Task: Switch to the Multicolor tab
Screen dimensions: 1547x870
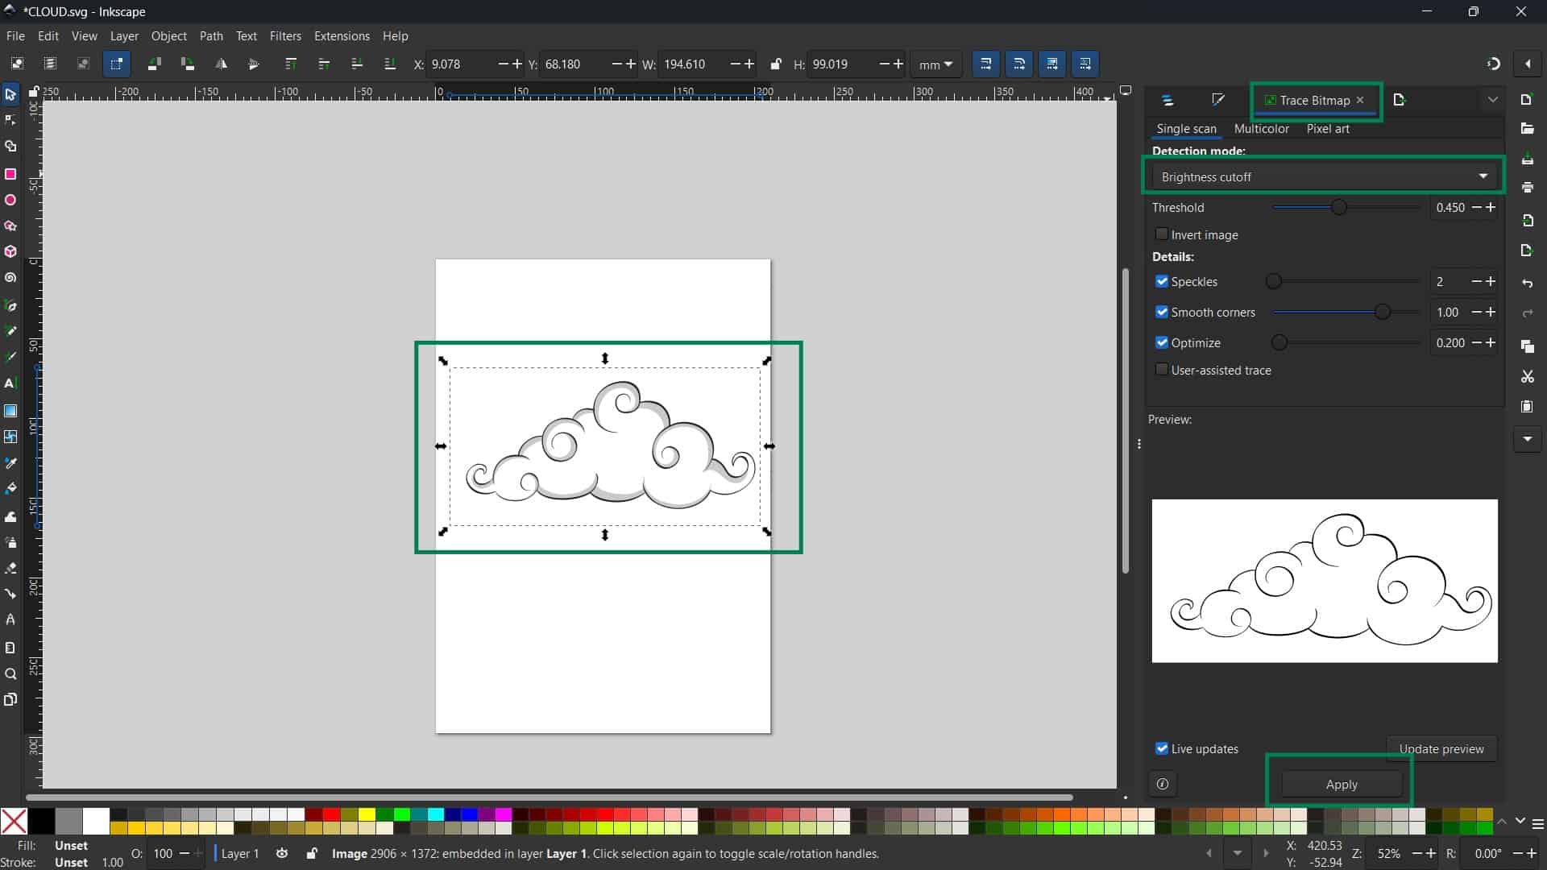Action: click(x=1261, y=129)
